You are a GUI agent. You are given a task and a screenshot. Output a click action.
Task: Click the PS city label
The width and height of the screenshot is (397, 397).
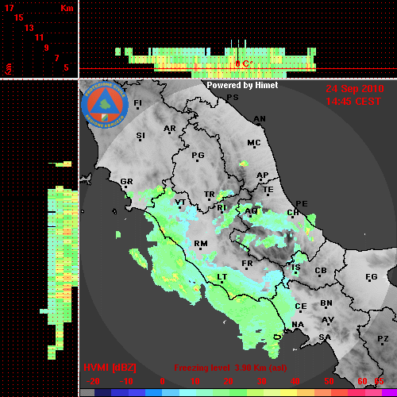coord(233,98)
